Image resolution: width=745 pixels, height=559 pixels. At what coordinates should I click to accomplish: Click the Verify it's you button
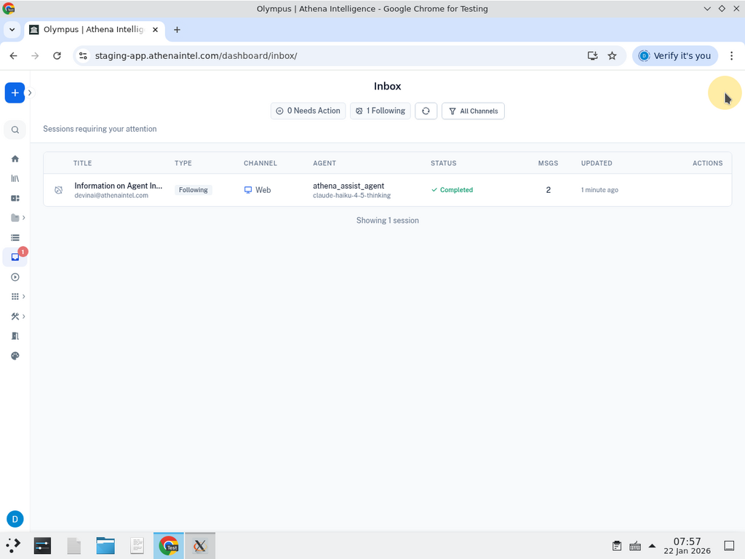674,55
